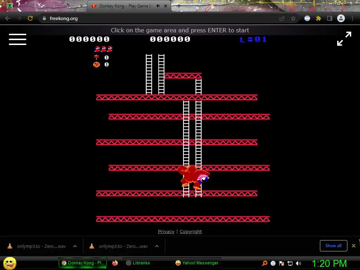This screenshot has height=270, width=360.
Task: View site info via the lock icon
Action: pyautogui.click(x=44, y=18)
